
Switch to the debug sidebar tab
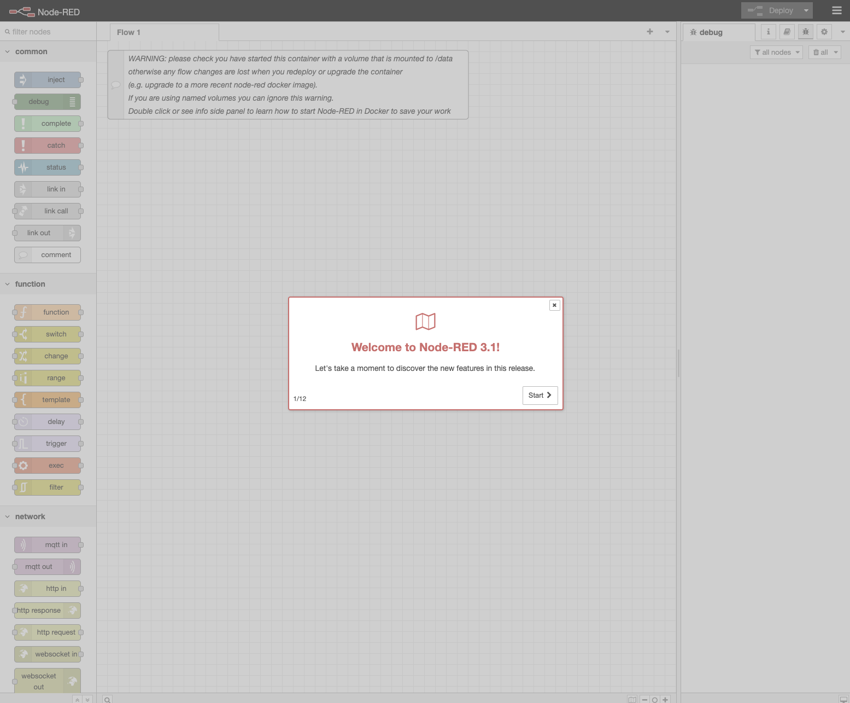point(711,32)
